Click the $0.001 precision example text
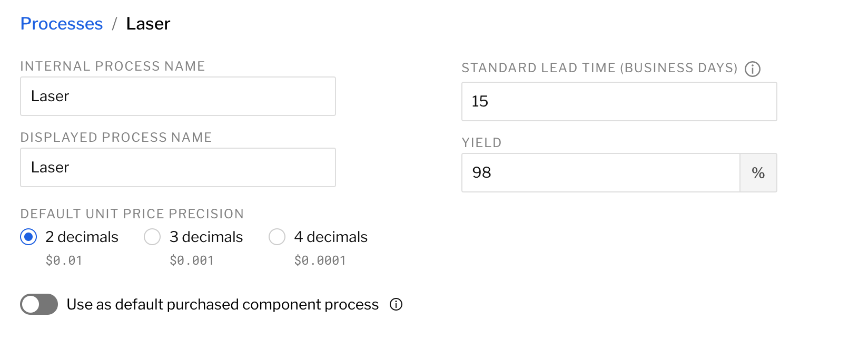 coord(192,259)
